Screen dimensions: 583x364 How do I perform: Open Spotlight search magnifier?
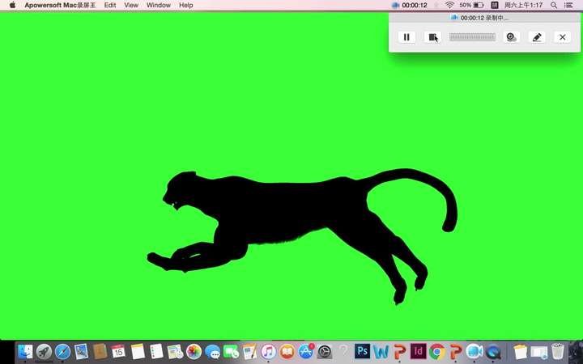point(554,5)
